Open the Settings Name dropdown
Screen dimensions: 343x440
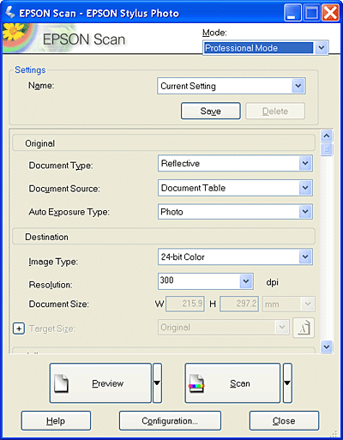tap(232, 86)
